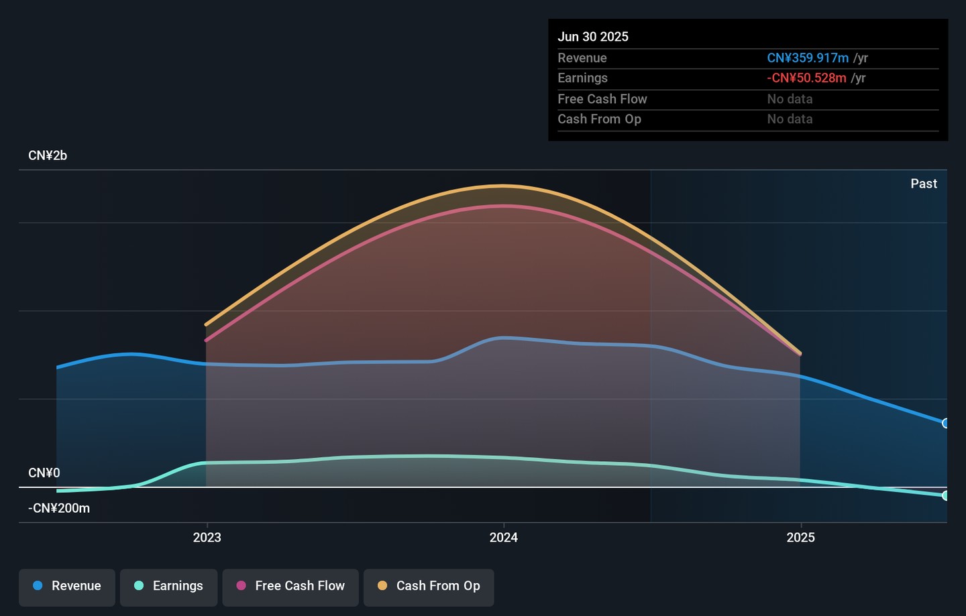Click the orange Cash From Op legend dot

382,586
